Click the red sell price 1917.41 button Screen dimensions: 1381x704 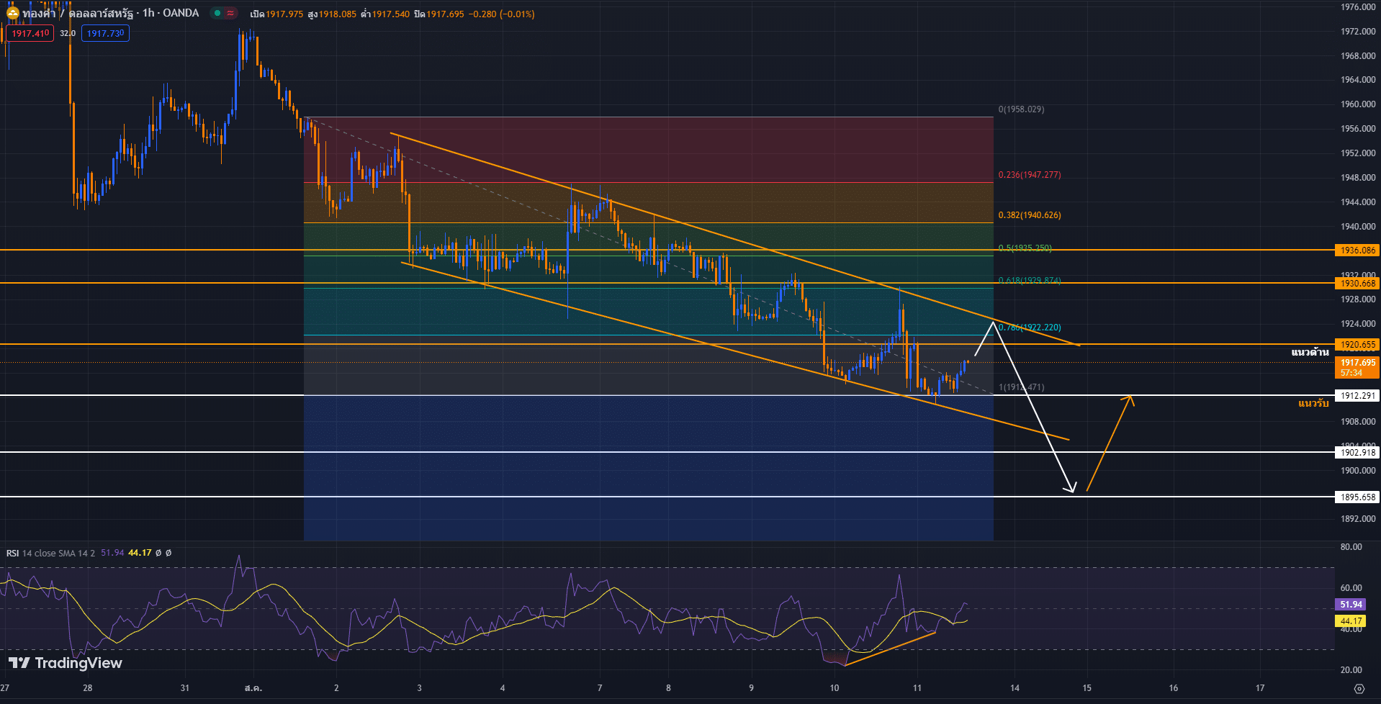pyautogui.click(x=30, y=33)
